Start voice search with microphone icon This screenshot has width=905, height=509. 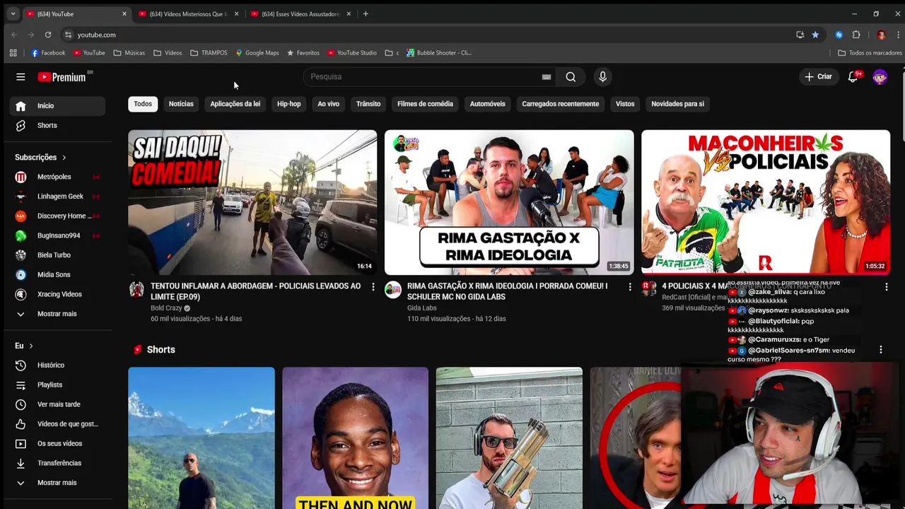602,77
